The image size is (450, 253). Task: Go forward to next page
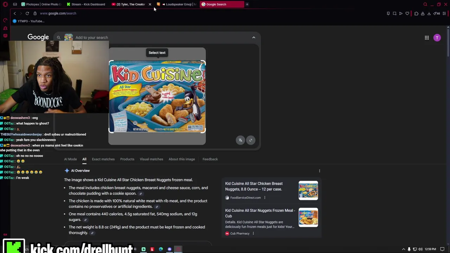click(x=21, y=13)
